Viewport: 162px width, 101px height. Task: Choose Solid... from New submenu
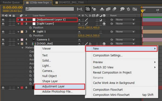pyautogui.click(x=46, y=60)
